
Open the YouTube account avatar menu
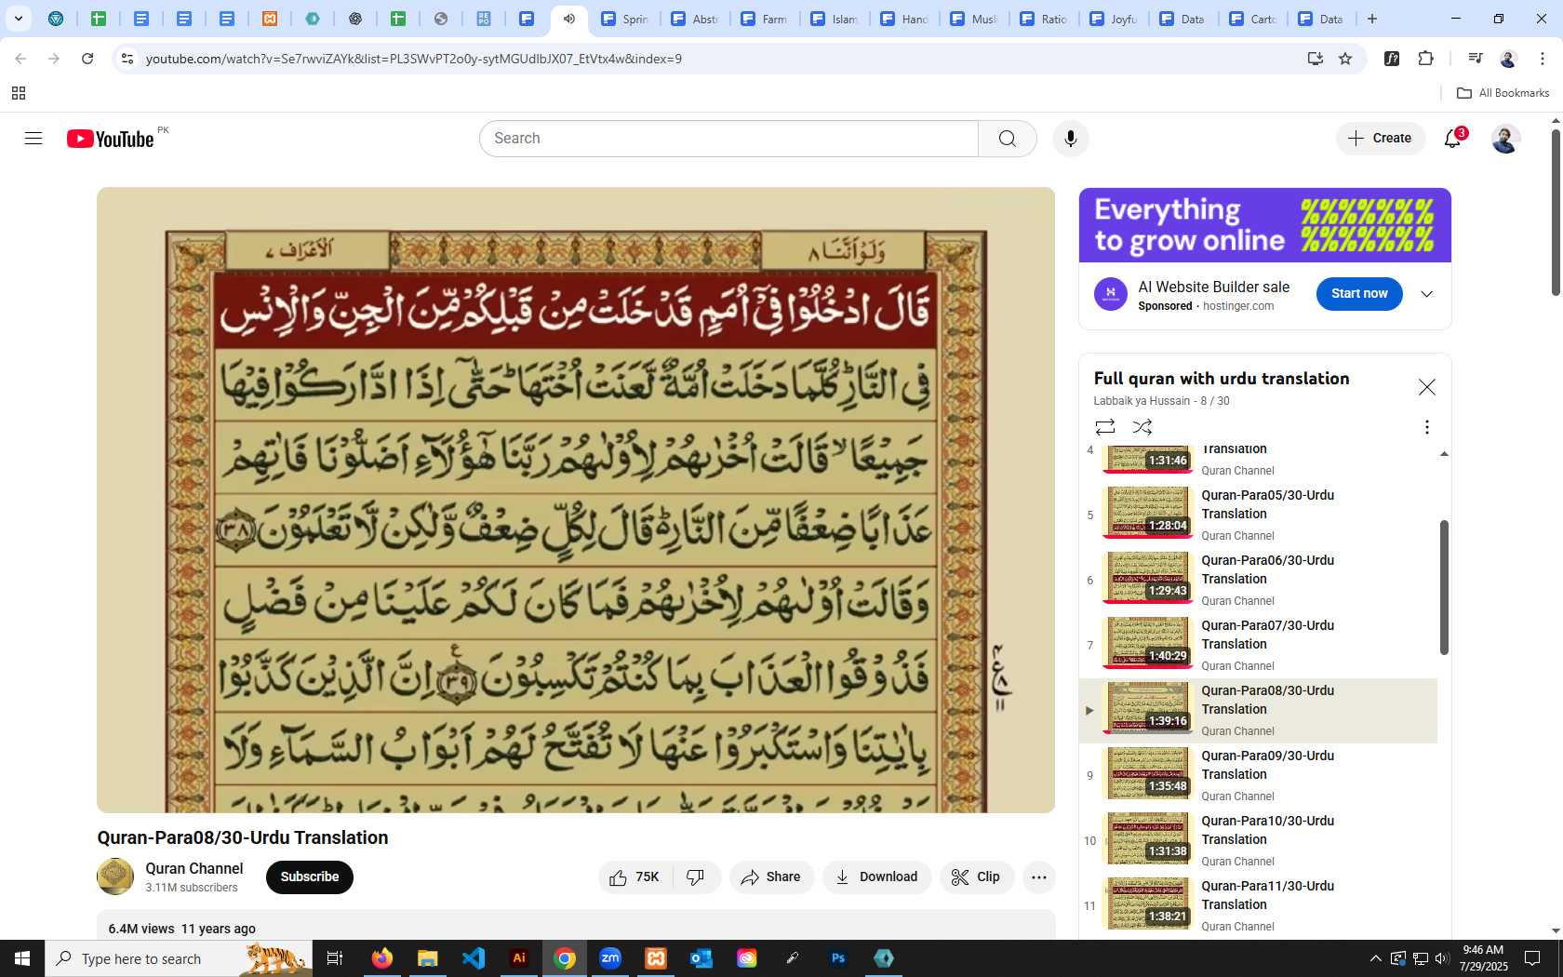[1505, 139]
